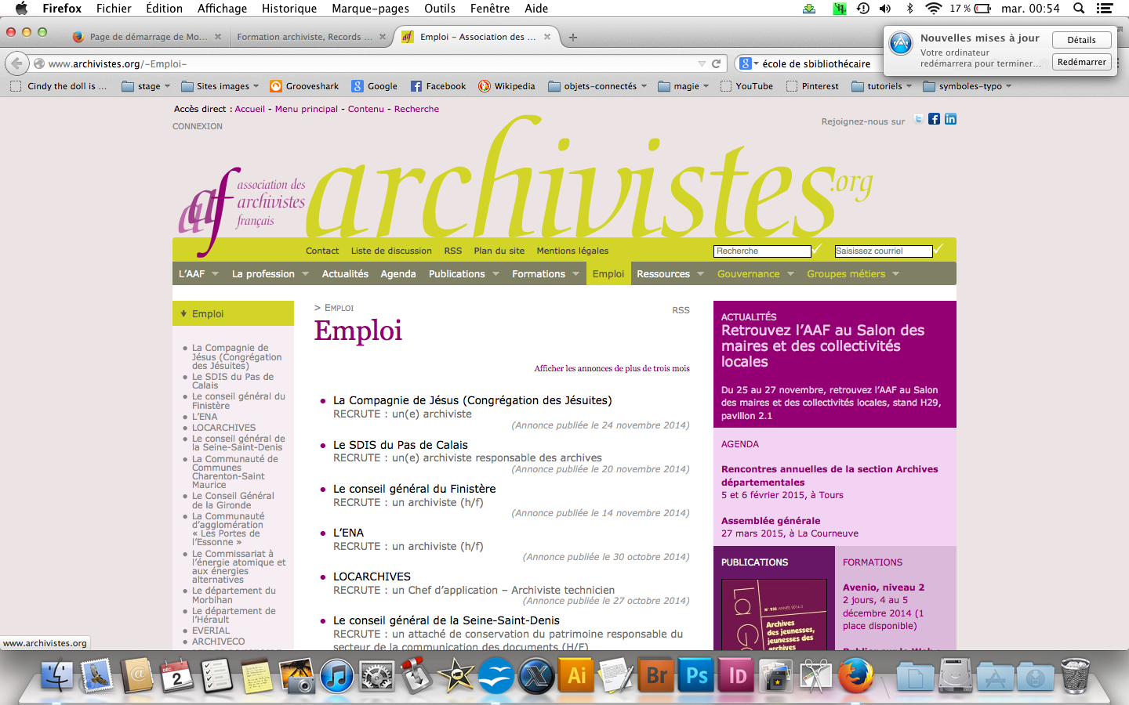The height and width of the screenshot is (705, 1129).
Task: Expand the Publications navigation dropdown
Action: pyautogui.click(x=496, y=274)
